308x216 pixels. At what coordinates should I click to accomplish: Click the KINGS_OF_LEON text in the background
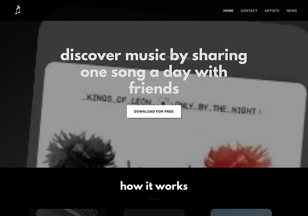point(117,99)
